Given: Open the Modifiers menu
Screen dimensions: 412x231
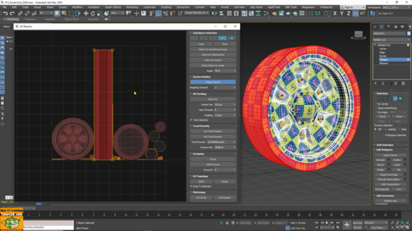Looking at the screenshot, I should point(77,7).
